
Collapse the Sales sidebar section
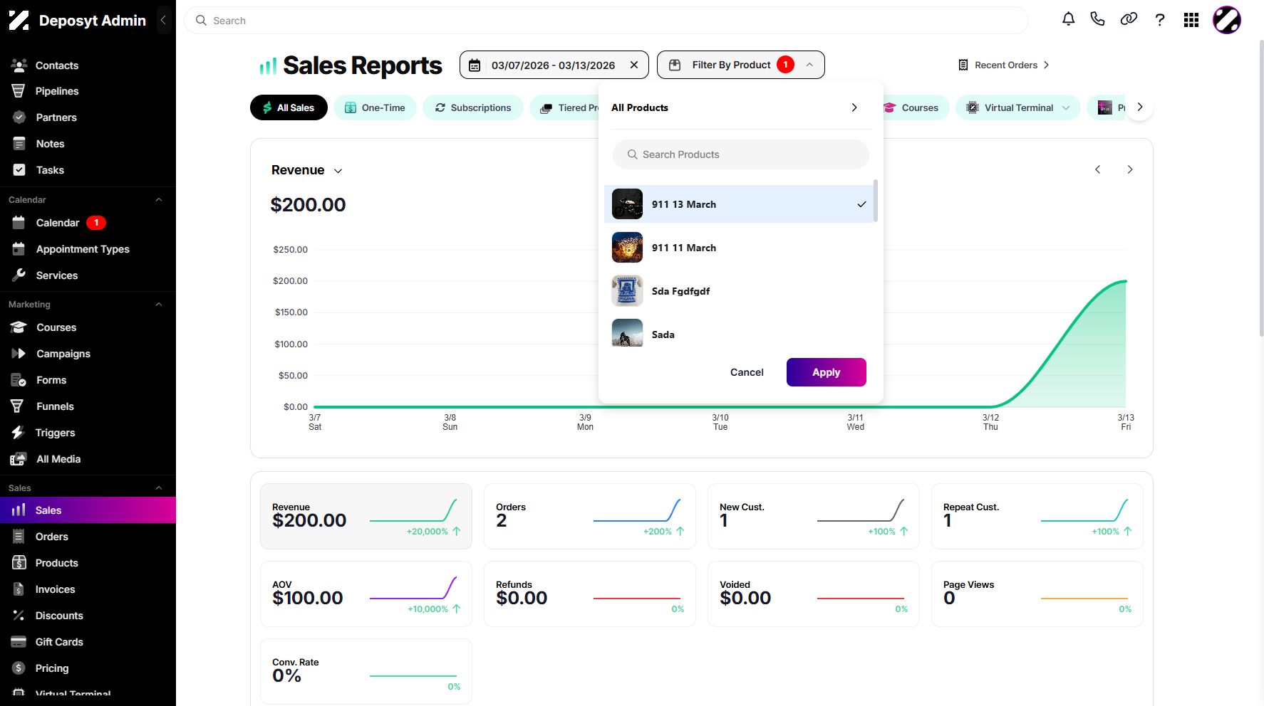159,488
